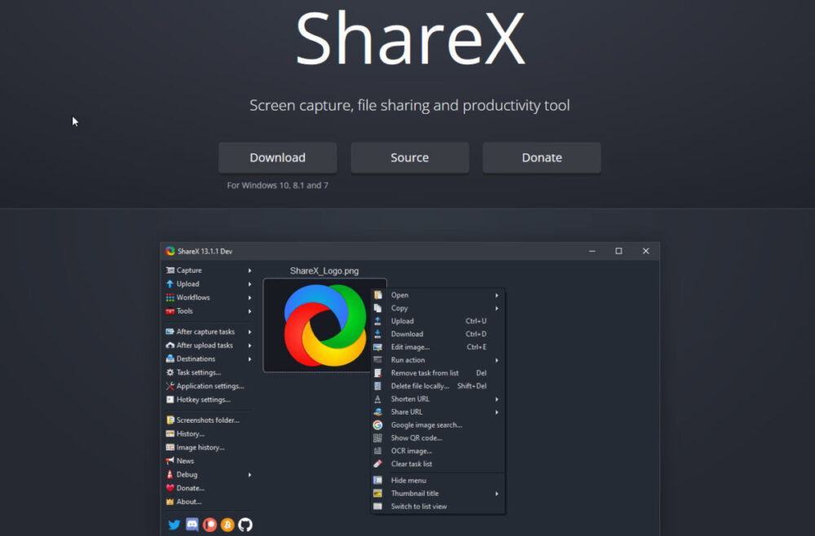
Task: Select Share URL in context menu
Action: tap(438, 412)
